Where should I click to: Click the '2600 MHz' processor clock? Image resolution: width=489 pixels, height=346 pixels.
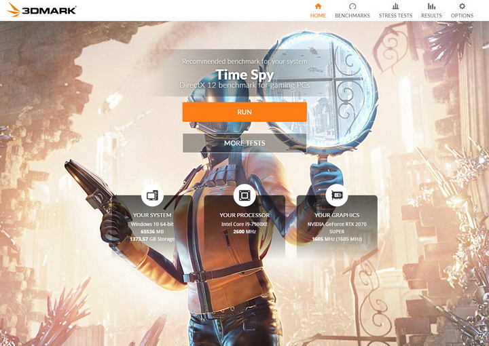pos(244,232)
